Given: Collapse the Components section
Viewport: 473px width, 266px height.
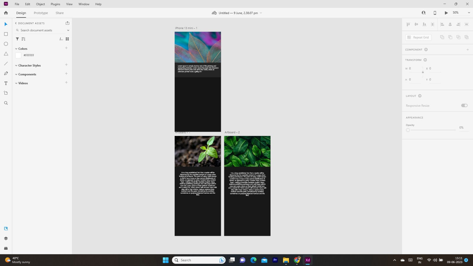Looking at the screenshot, I should tap(16, 74).
